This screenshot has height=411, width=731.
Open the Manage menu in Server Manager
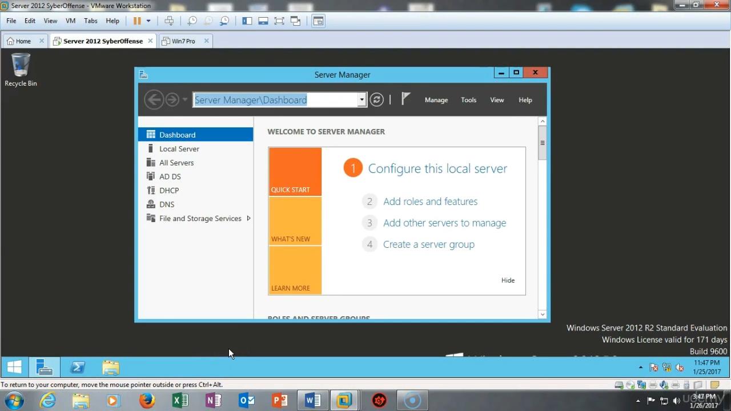(436, 100)
